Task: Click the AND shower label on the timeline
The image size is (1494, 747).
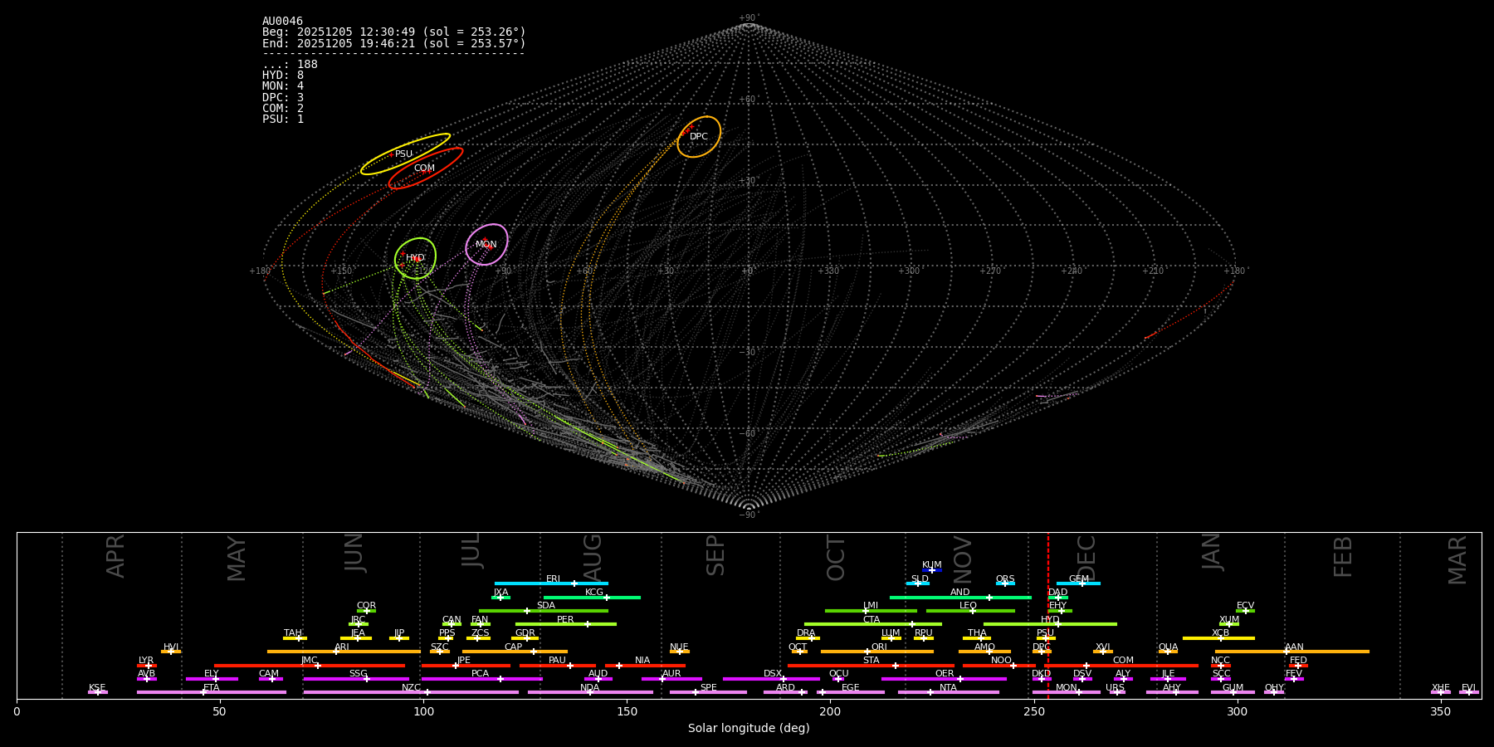Action: (x=959, y=593)
